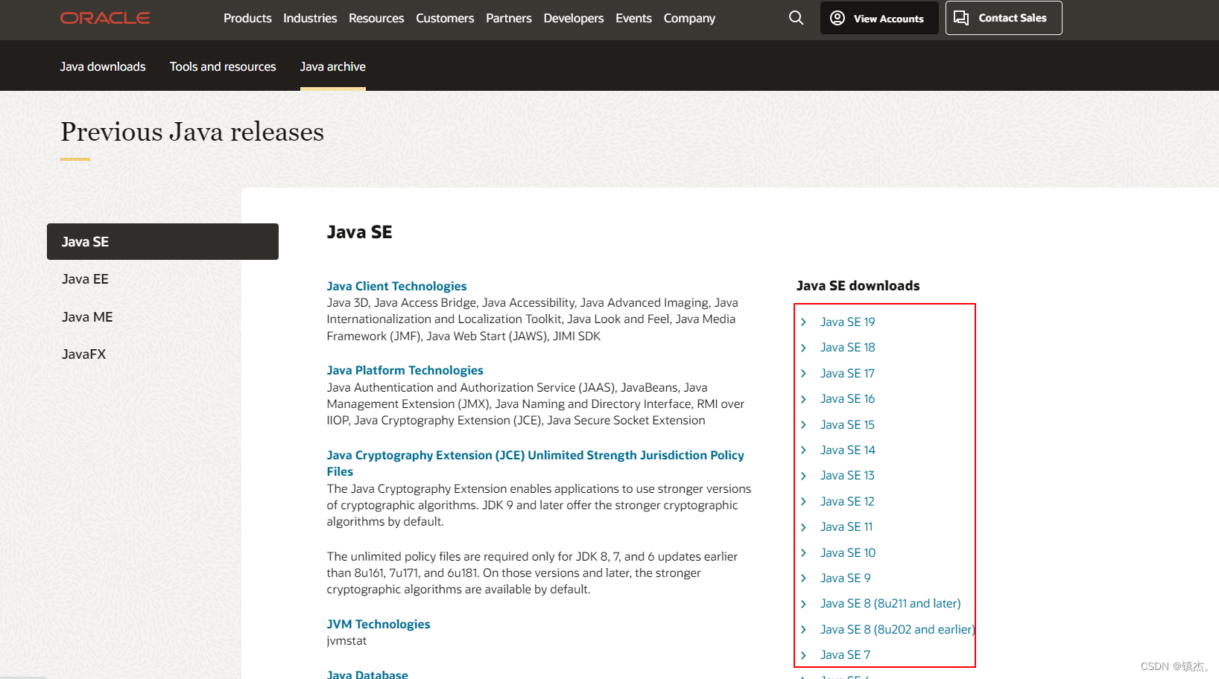
Task: Open Java SE 8 (8u211 and later) link
Action: (x=890, y=604)
